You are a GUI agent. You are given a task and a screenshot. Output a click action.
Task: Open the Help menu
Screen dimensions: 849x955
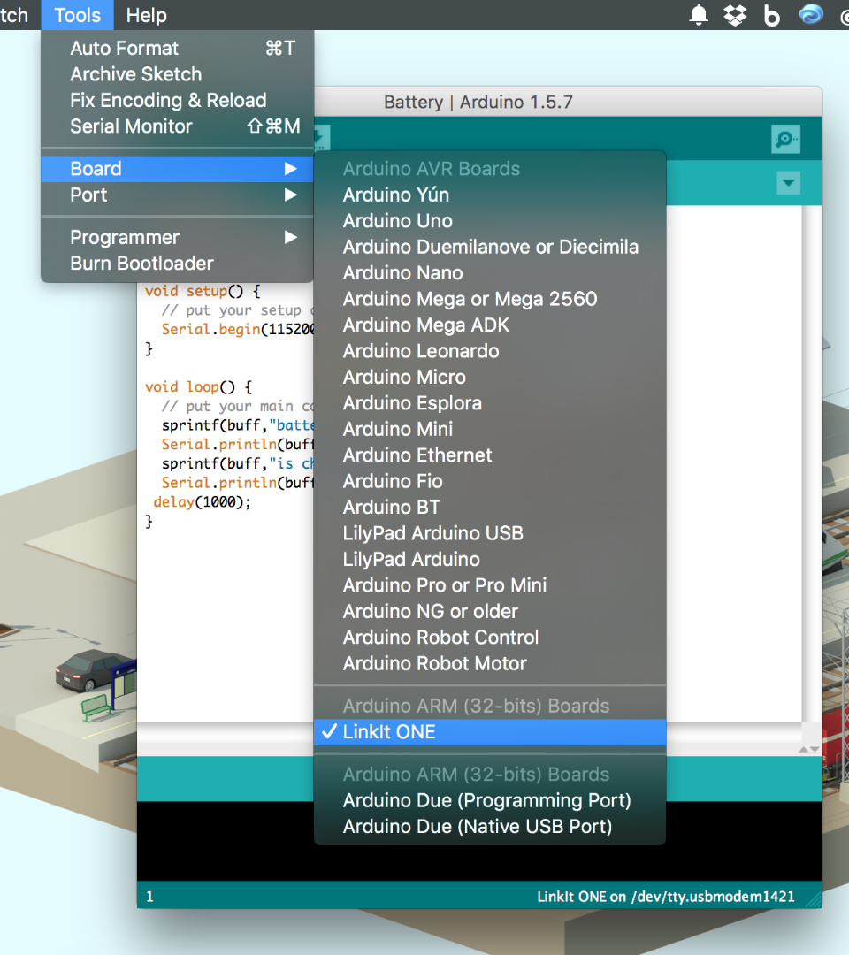146,15
